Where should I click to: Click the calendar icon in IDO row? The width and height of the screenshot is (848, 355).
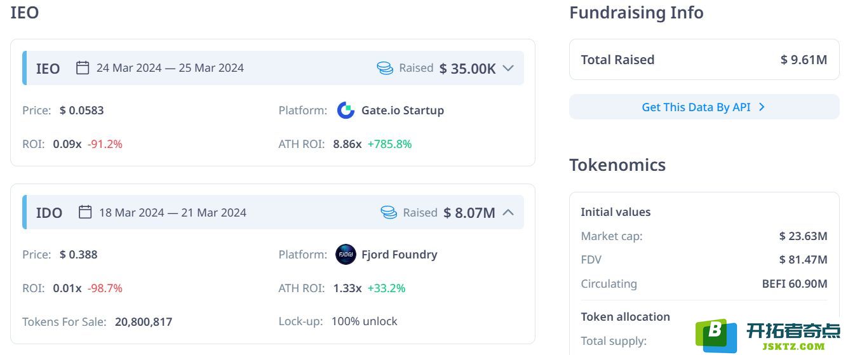click(x=85, y=212)
